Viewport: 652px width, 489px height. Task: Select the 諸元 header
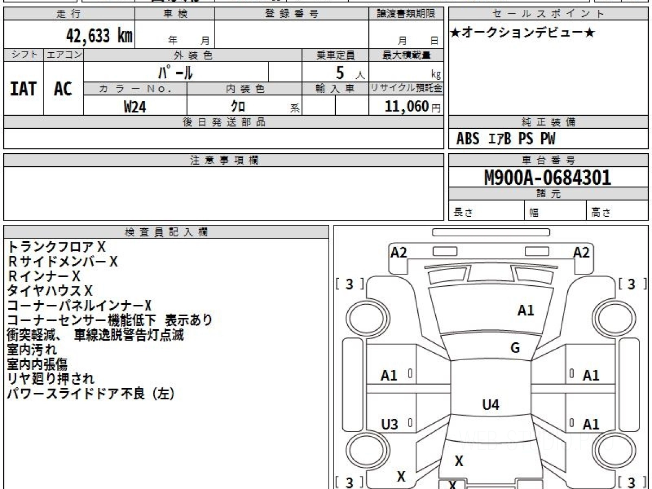[548, 194]
